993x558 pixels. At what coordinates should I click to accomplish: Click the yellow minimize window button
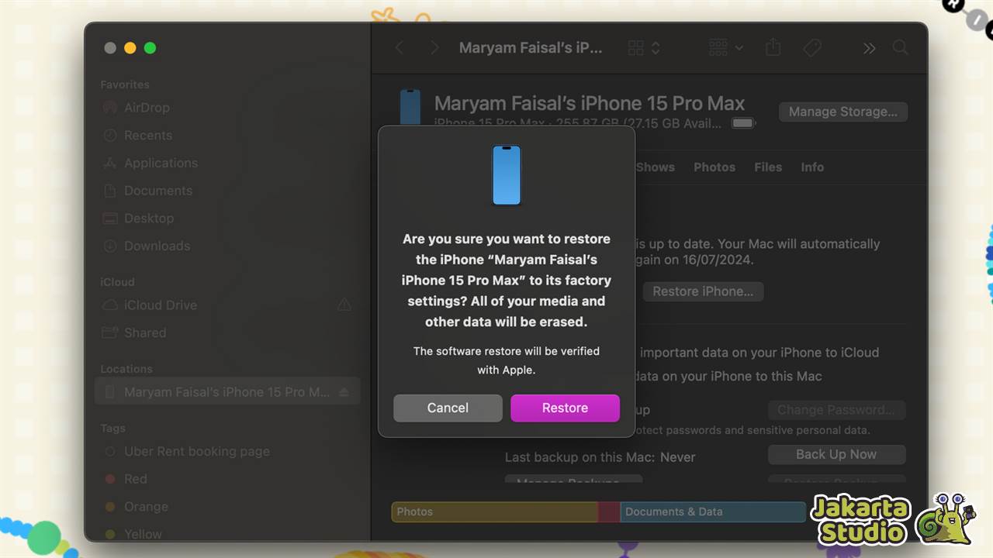[130, 48]
